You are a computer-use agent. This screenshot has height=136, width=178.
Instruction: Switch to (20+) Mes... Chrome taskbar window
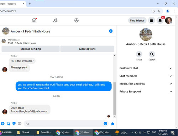[102, 132]
